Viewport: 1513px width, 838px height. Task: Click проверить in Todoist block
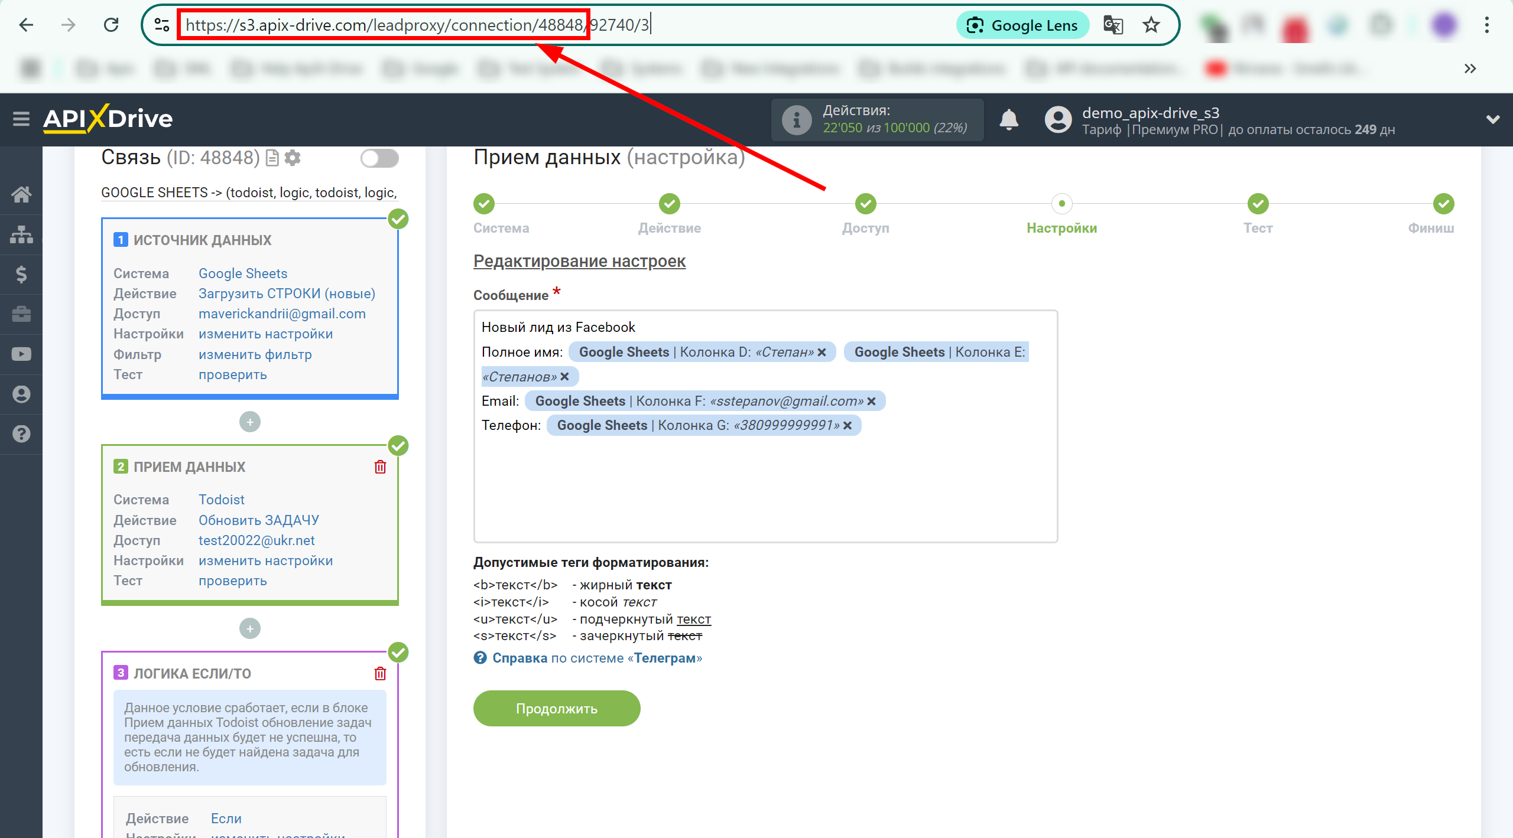[232, 581]
